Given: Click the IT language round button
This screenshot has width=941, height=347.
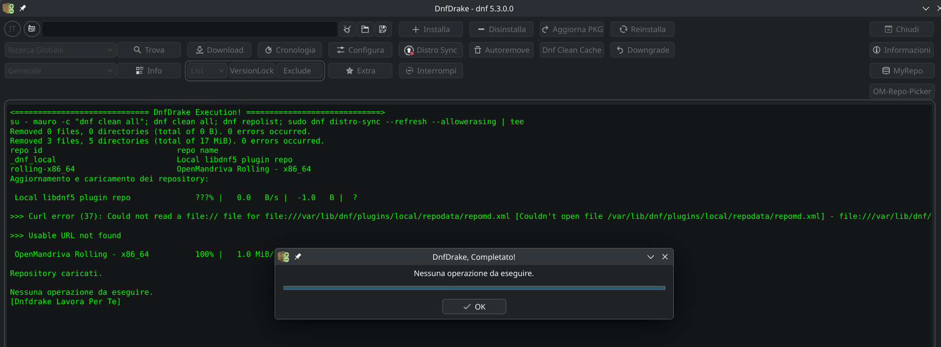Looking at the screenshot, I should click(12, 29).
